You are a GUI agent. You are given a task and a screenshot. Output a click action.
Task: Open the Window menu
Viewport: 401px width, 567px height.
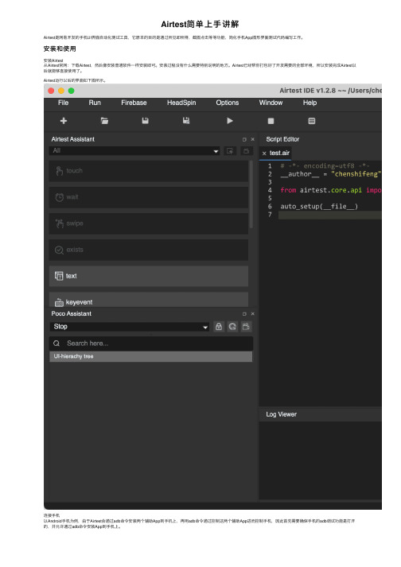[x=271, y=103]
